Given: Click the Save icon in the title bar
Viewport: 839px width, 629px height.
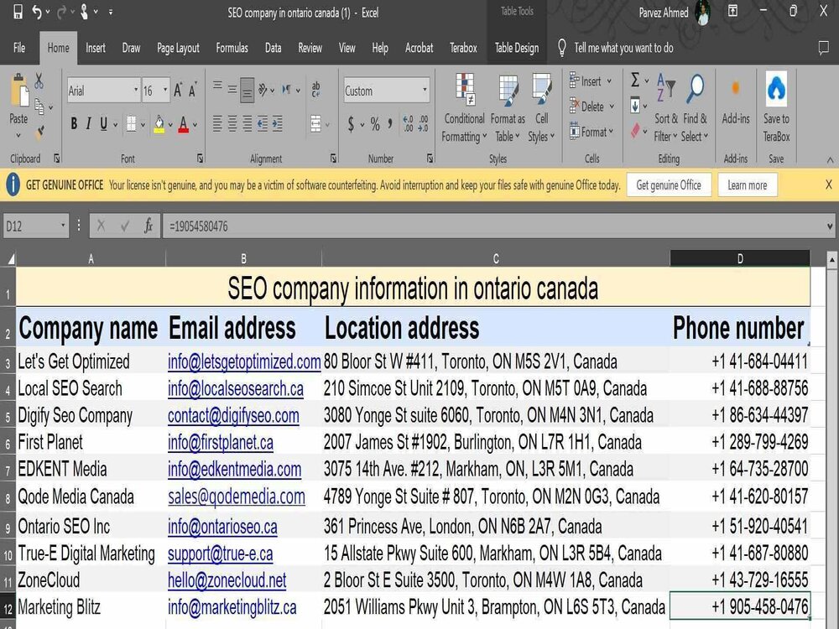Looking at the screenshot, I should (18, 12).
